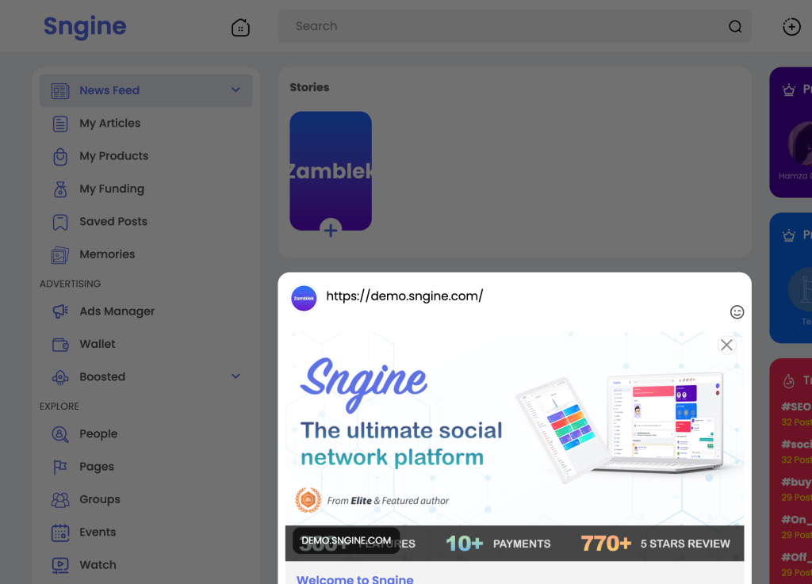This screenshot has height=584, width=812.
Task: Open Saved Posts
Action: tap(113, 221)
